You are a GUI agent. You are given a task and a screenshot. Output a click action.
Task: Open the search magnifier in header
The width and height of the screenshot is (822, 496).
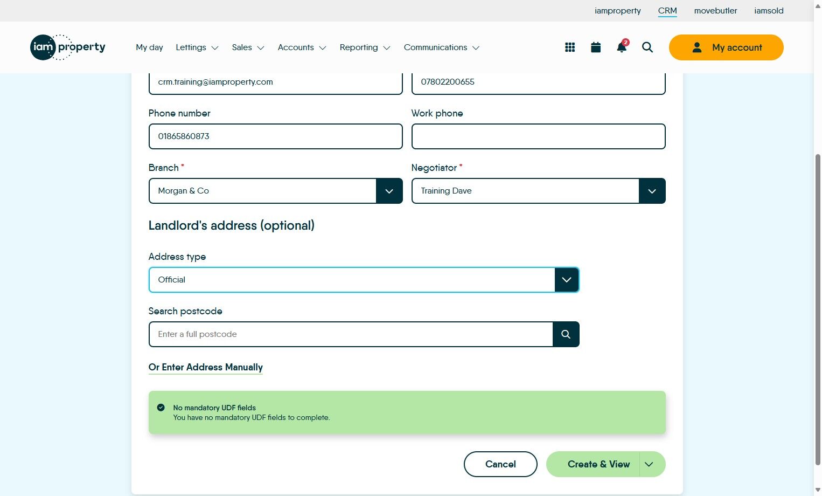coord(647,47)
